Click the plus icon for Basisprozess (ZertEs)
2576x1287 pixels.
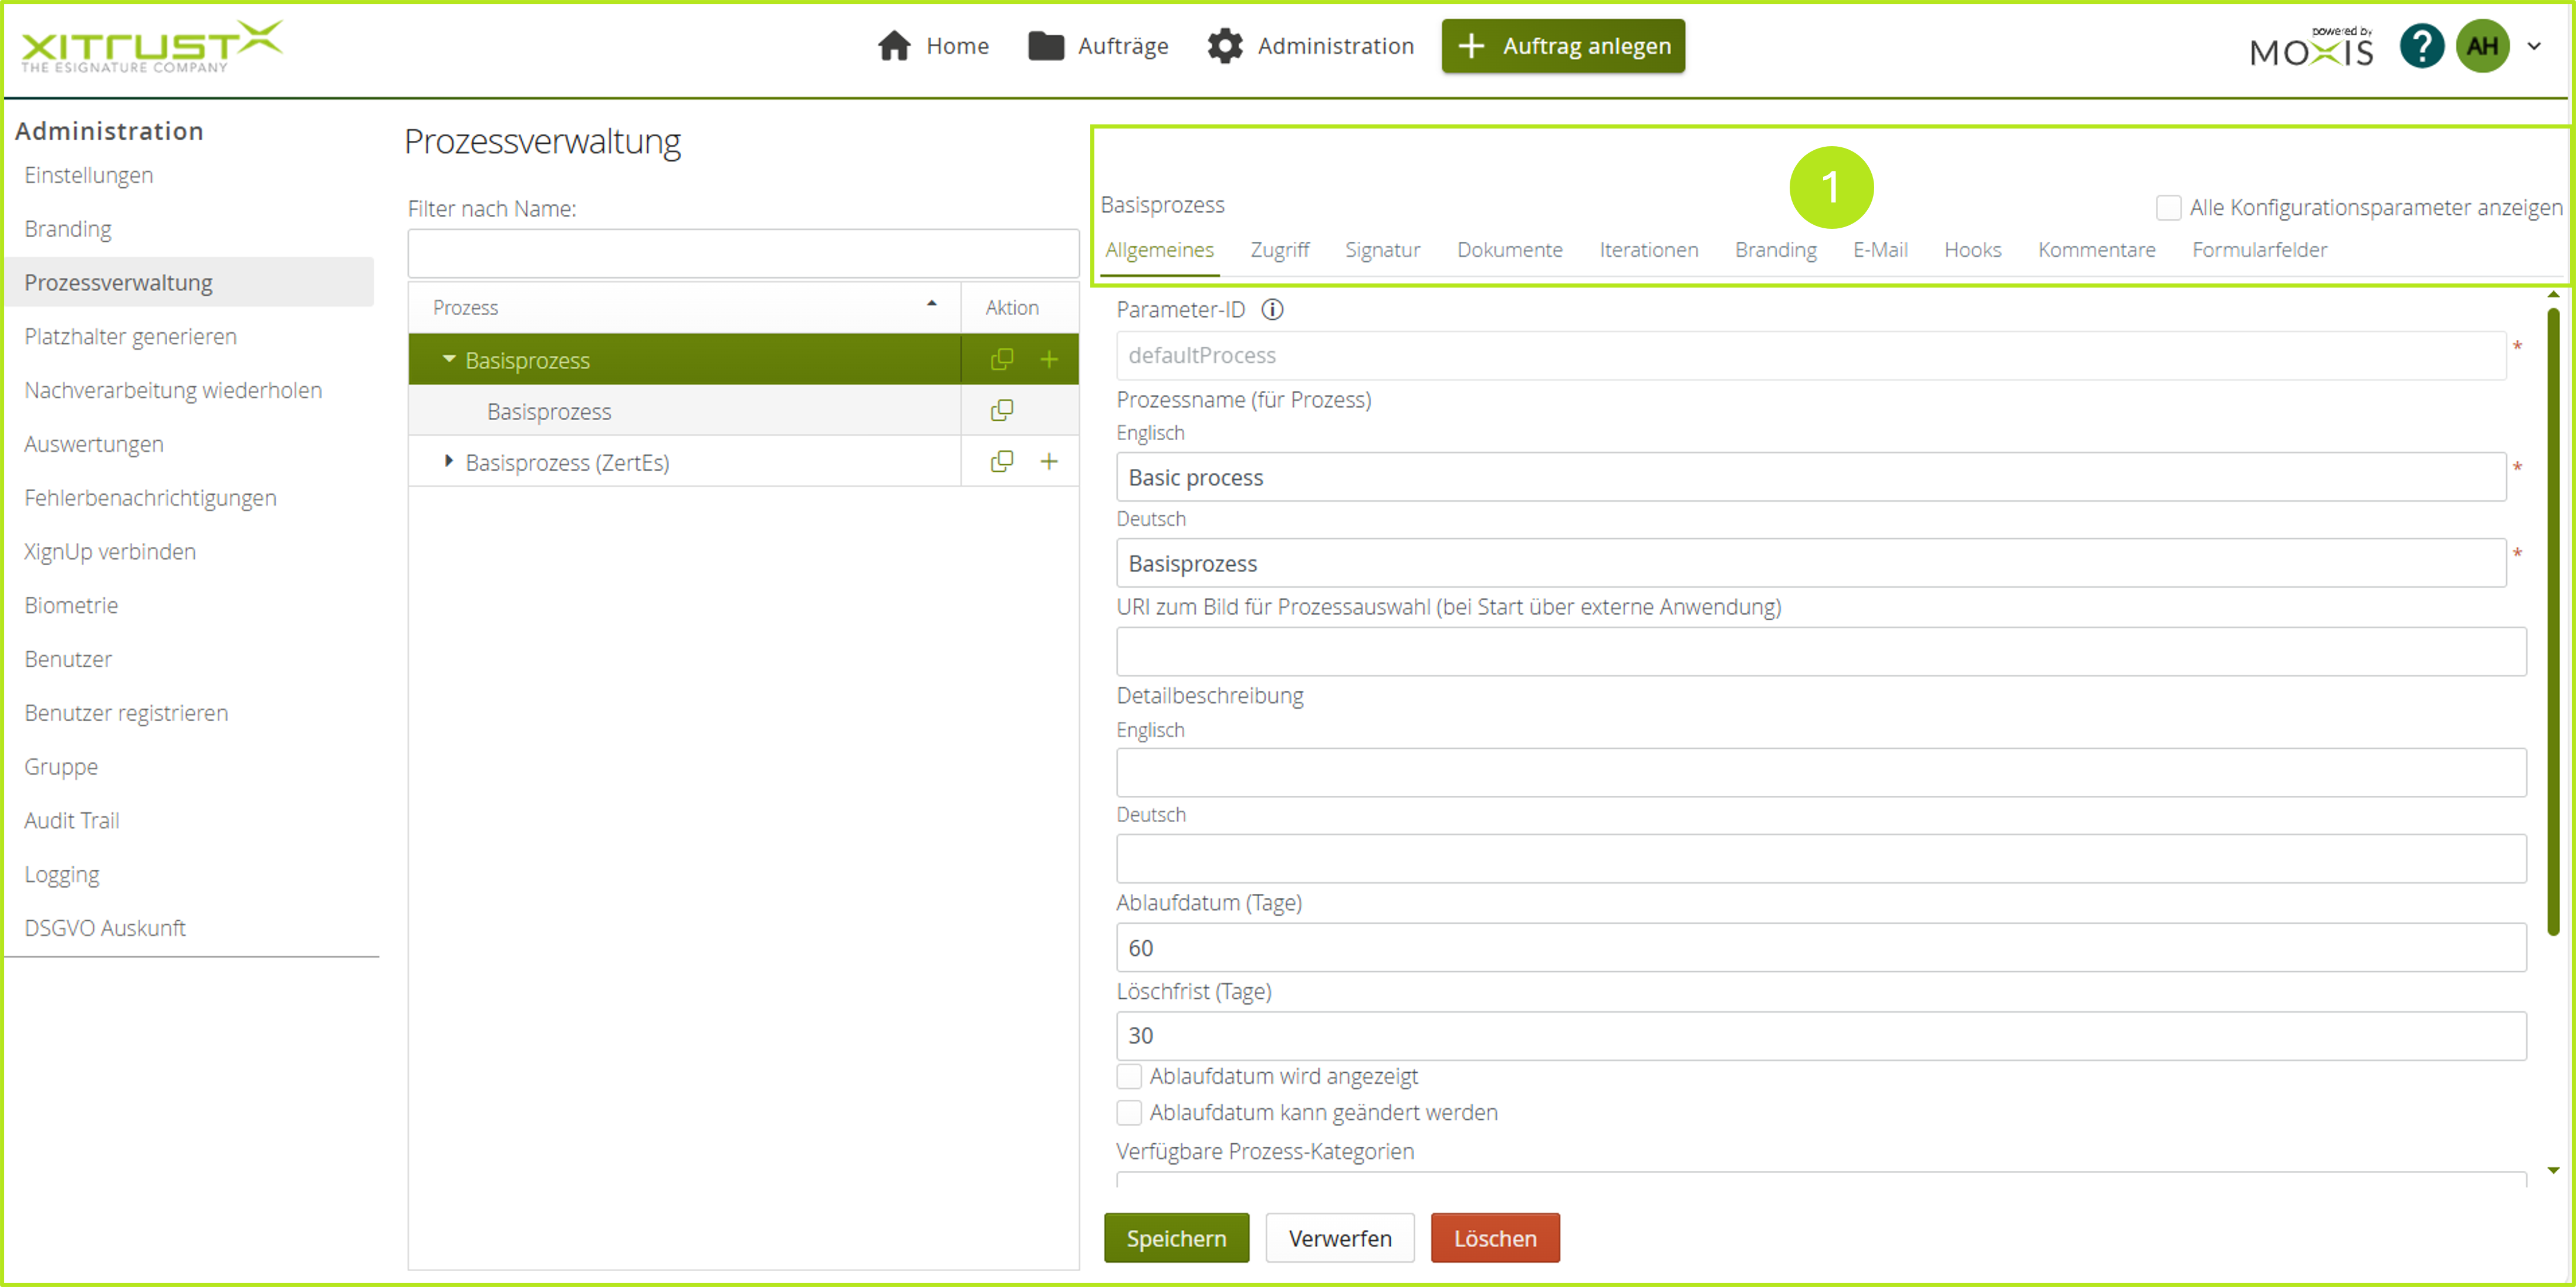(1048, 461)
